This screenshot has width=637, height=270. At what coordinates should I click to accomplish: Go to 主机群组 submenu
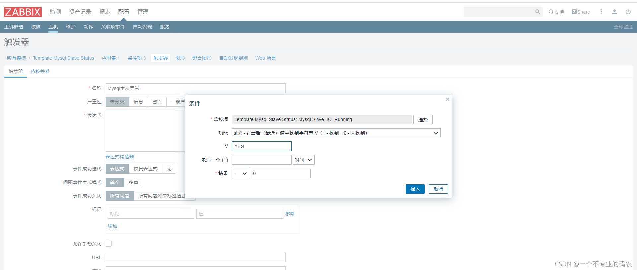tap(14, 27)
